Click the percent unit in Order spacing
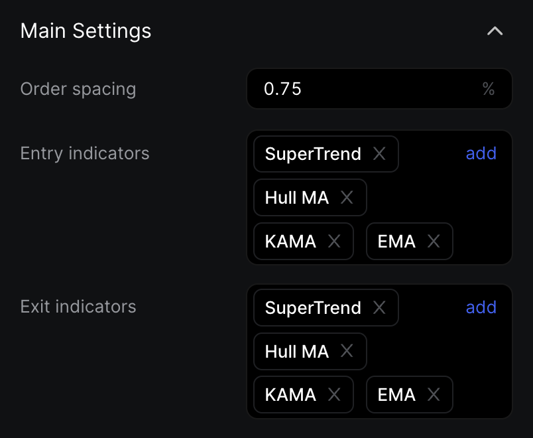533x438 pixels. pos(489,89)
